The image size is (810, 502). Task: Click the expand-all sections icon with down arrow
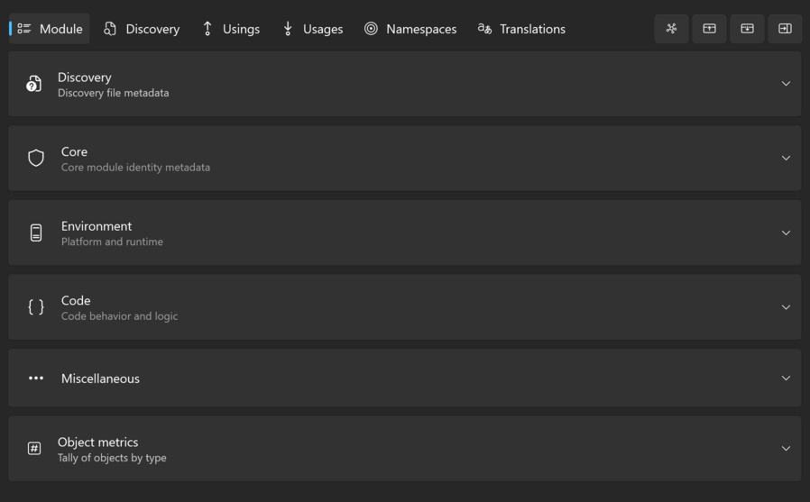tap(747, 28)
